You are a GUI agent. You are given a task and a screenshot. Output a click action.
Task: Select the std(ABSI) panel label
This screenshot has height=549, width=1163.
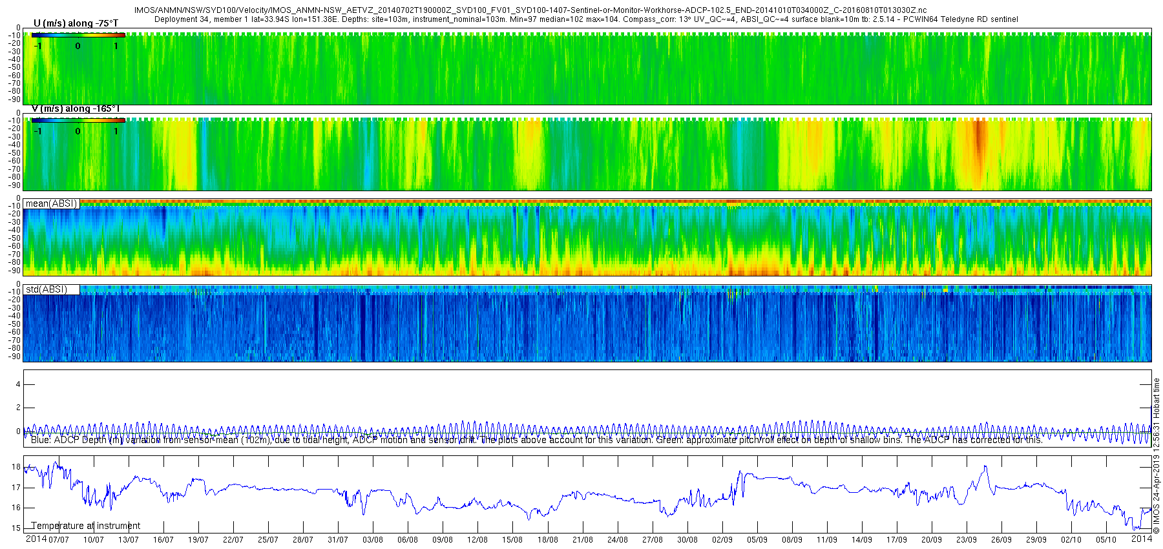(47, 289)
